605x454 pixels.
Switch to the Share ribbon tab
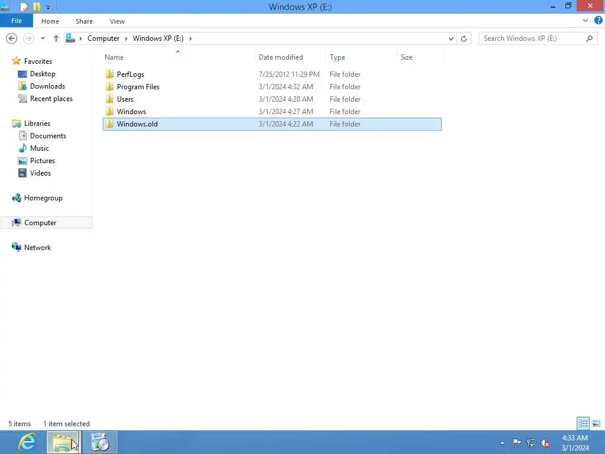click(x=84, y=21)
